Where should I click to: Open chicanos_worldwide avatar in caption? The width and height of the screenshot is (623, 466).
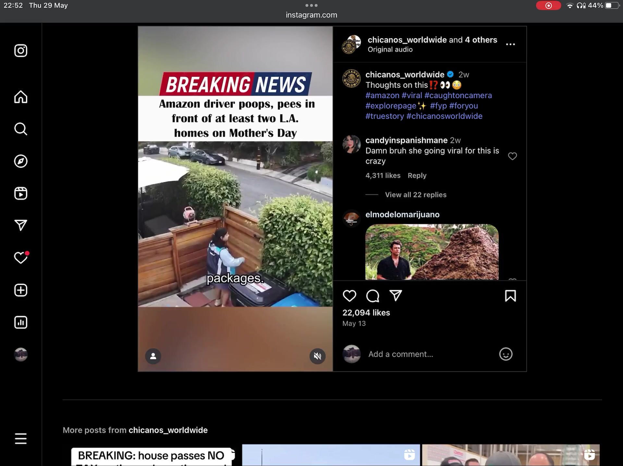pos(351,78)
